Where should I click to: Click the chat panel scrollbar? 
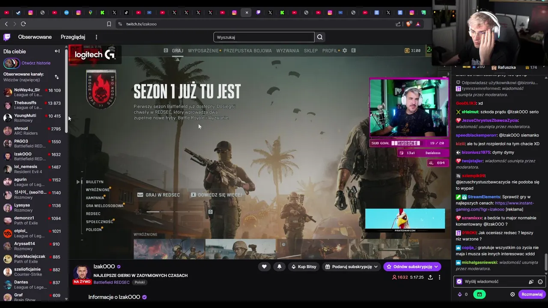tap(546, 262)
